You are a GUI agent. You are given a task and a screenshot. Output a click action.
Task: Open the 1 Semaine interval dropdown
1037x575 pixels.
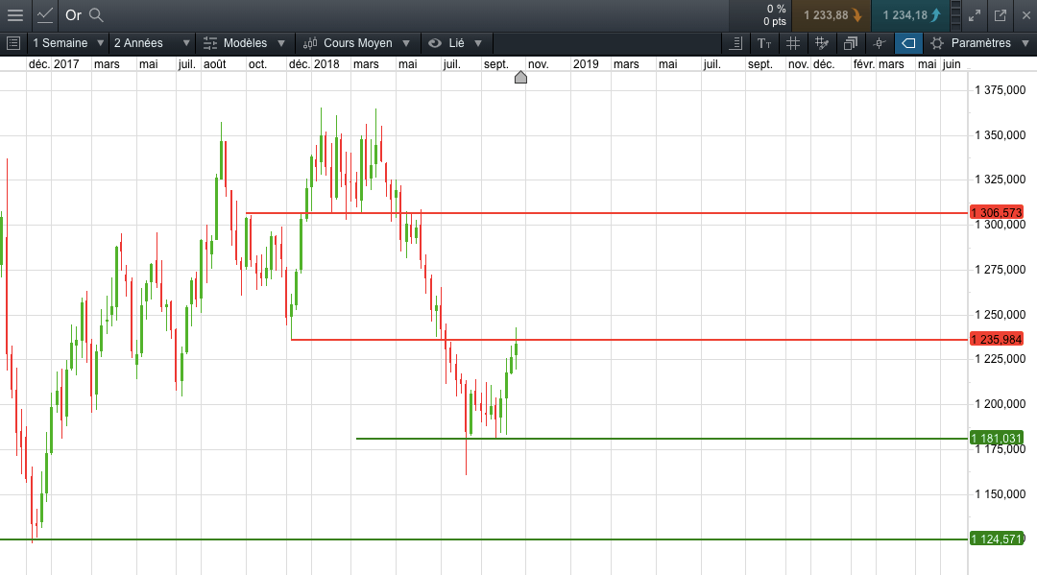[x=67, y=43]
